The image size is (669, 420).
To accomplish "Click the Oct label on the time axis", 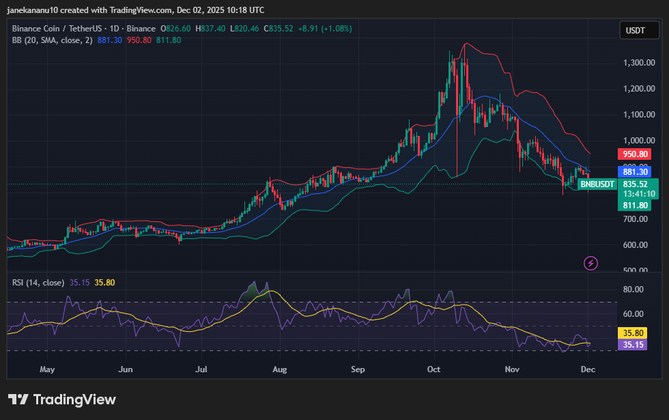I will tap(435, 369).
